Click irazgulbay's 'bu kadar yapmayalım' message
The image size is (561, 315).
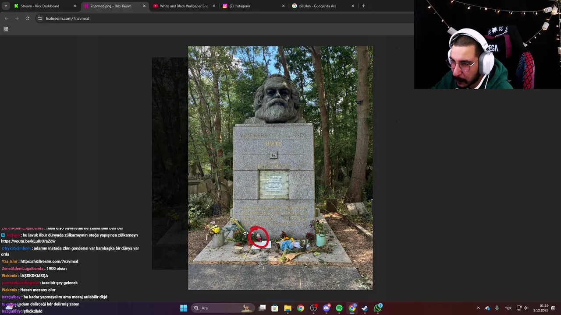[65, 297]
